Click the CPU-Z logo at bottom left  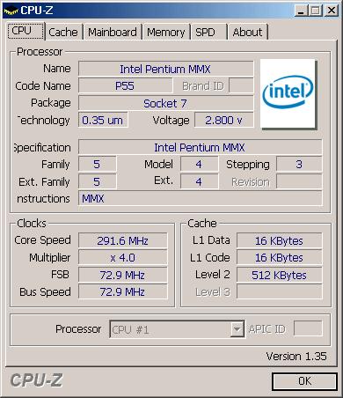click(x=36, y=380)
